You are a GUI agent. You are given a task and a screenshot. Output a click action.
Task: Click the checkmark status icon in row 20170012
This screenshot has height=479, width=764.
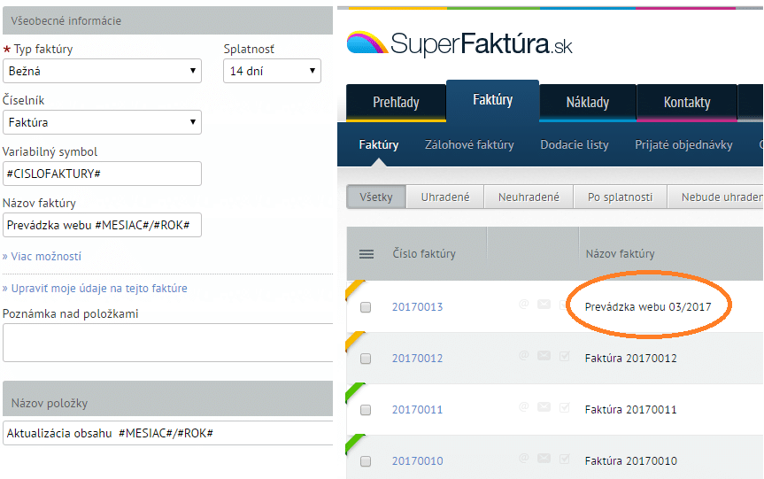pos(564,356)
